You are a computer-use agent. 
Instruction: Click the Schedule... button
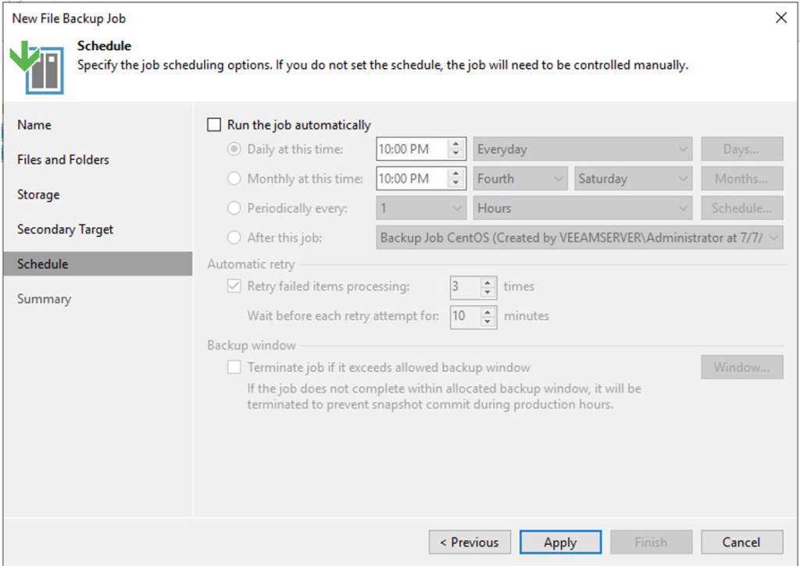[x=742, y=208]
